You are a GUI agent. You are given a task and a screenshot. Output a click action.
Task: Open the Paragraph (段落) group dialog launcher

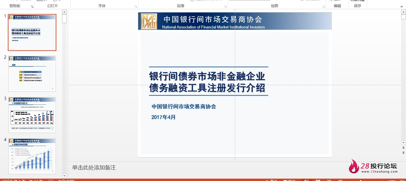coord(226,6)
